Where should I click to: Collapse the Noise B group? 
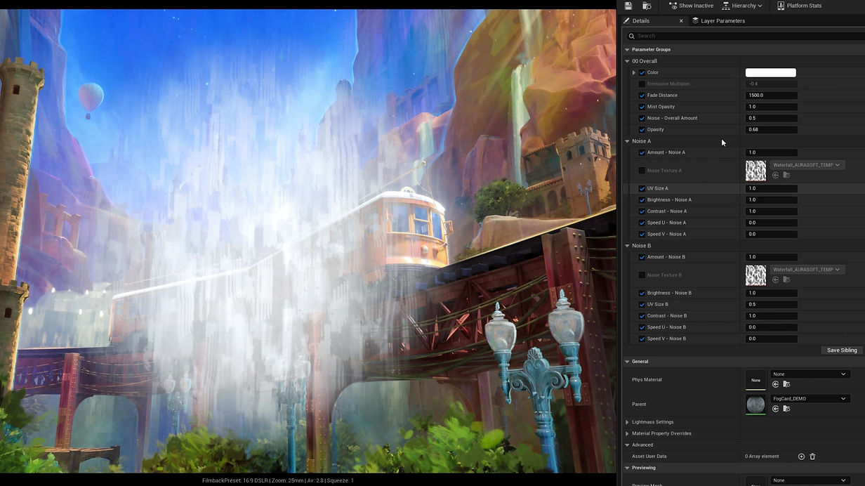pyautogui.click(x=628, y=246)
